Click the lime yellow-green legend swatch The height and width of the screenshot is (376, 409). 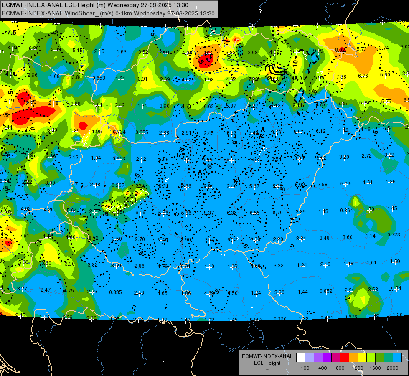click(371, 358)
